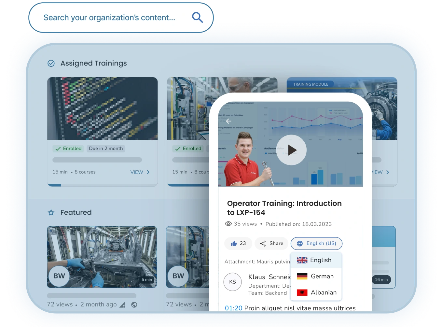
Task: Click the eye icon next to 35 views
Action: pos(229,224)
